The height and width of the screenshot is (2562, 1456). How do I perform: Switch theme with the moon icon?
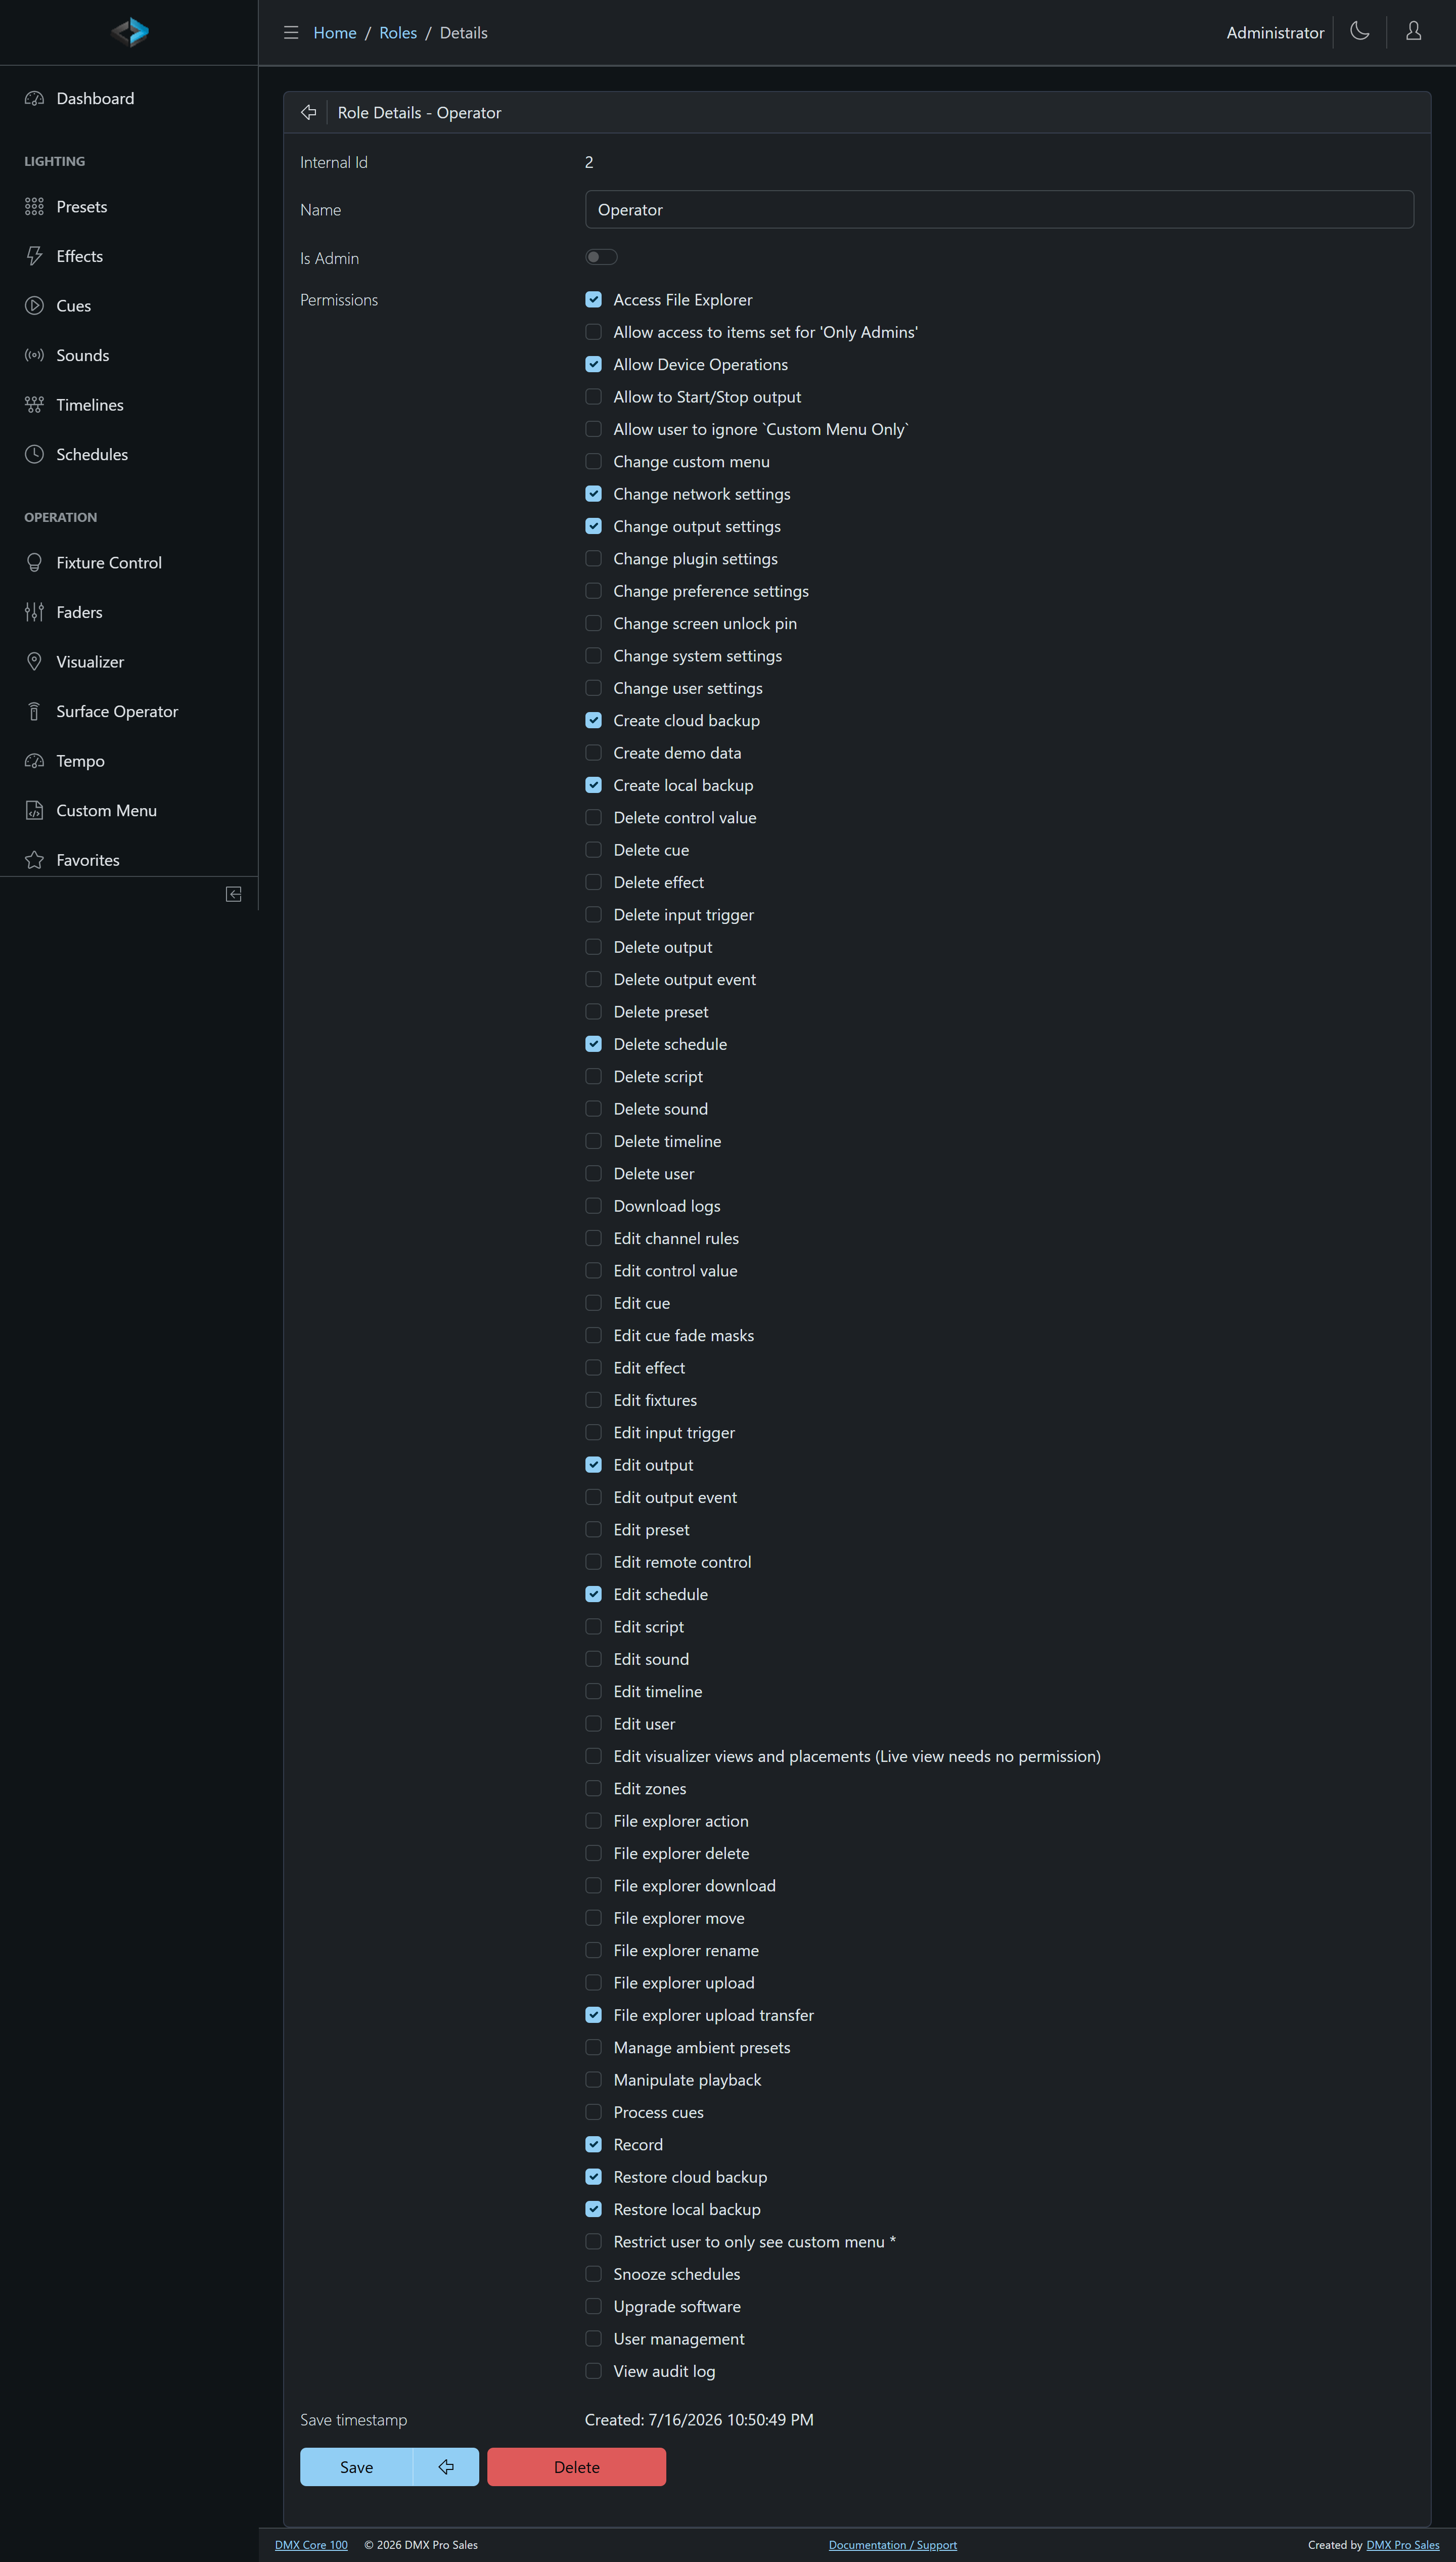point(1359,31)
